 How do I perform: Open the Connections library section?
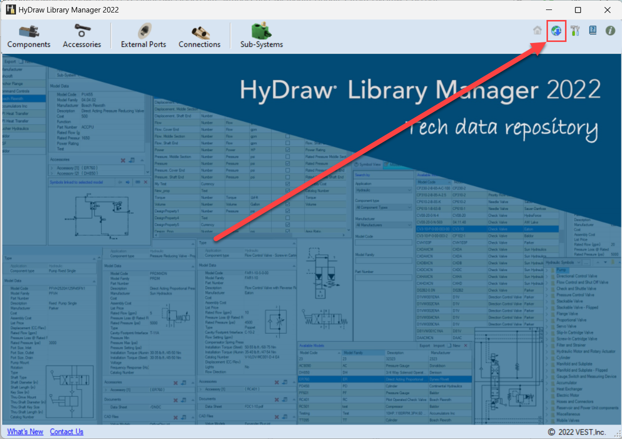click(x=199, y=36)
